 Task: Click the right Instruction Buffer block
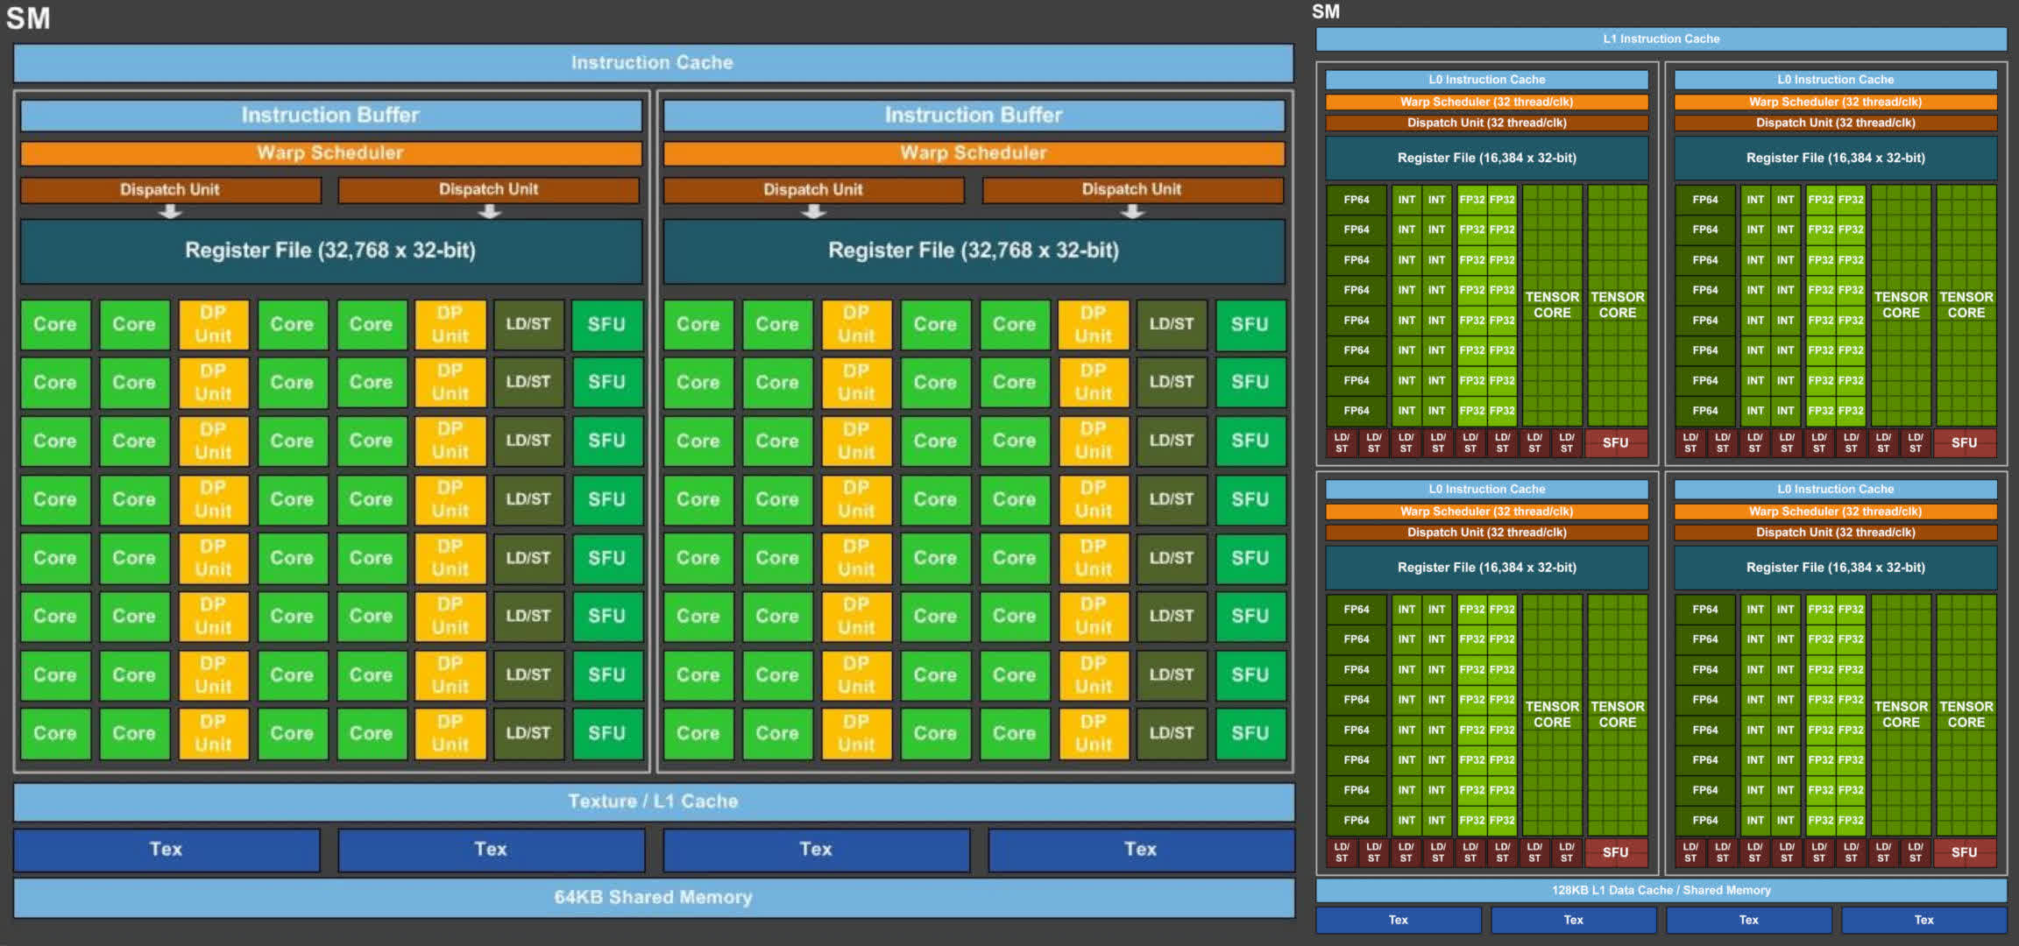click(973, 115)
